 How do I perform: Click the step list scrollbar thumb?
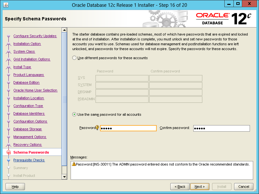pos(64,99)
